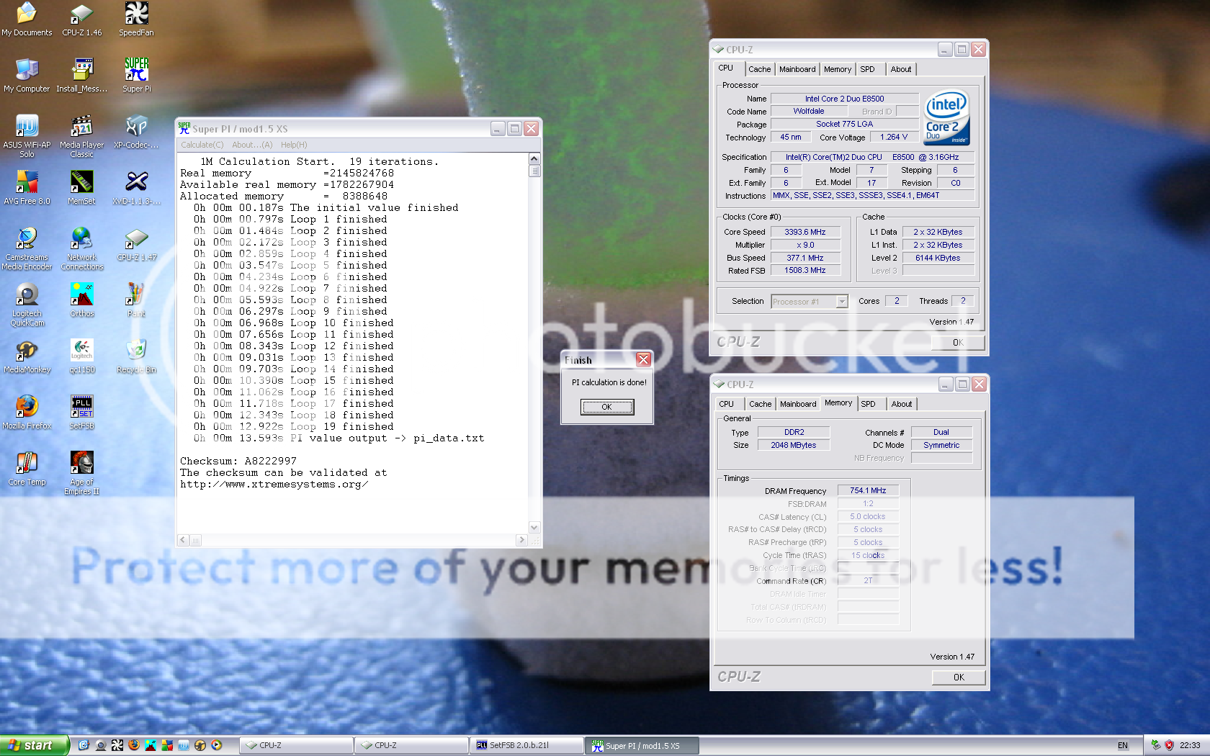Launch MediaMonkey from the desktop

pos(27,356)
